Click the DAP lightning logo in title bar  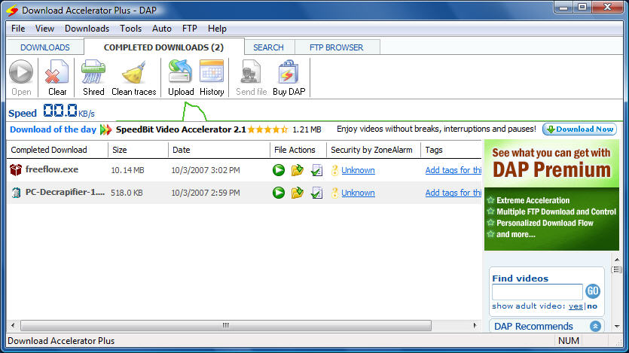tap(13, 10)
